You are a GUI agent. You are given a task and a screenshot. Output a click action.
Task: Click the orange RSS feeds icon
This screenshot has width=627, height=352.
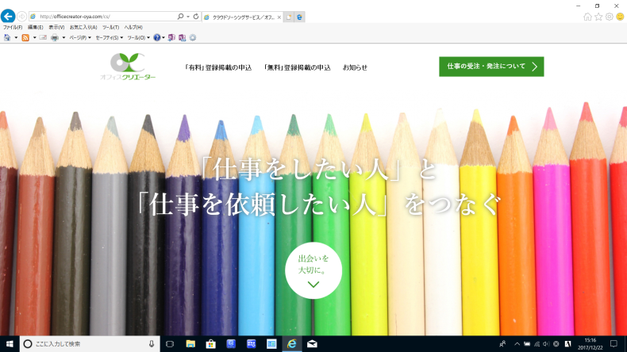[25, 37]
